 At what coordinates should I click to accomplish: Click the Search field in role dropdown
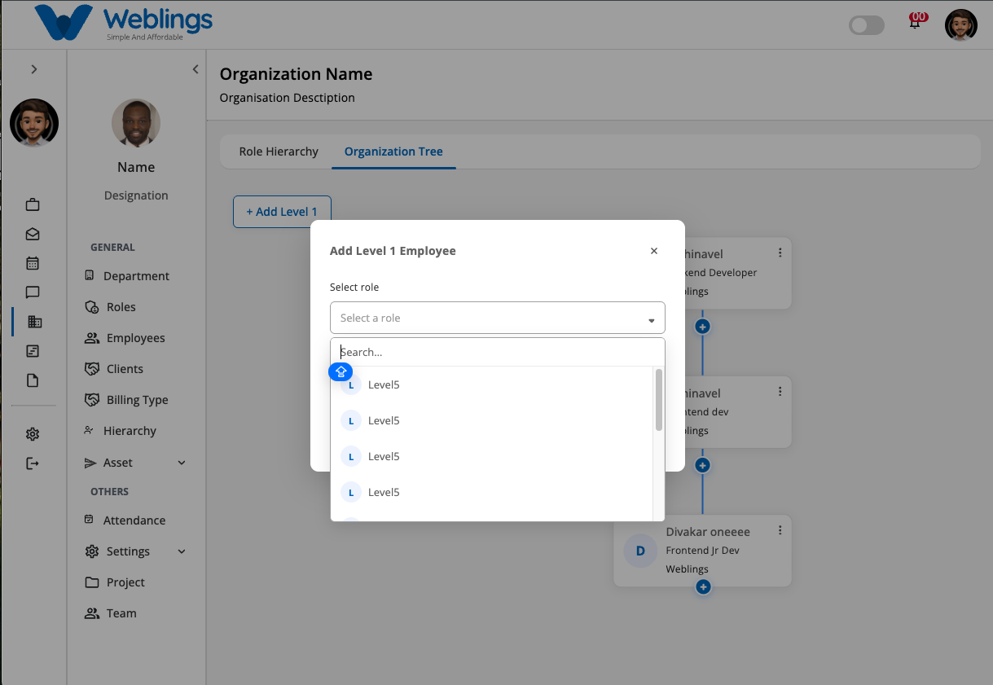click(x=497, y=352)
